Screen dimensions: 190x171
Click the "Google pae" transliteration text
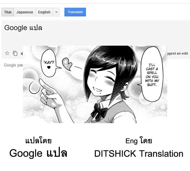pos(14,65)
